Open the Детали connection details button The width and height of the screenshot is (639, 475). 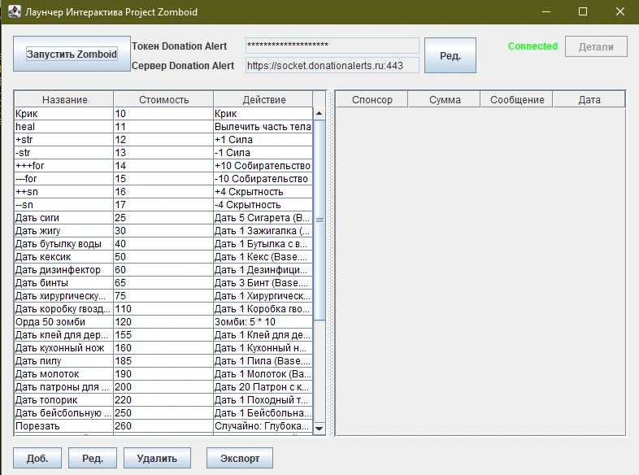[596, 46]
